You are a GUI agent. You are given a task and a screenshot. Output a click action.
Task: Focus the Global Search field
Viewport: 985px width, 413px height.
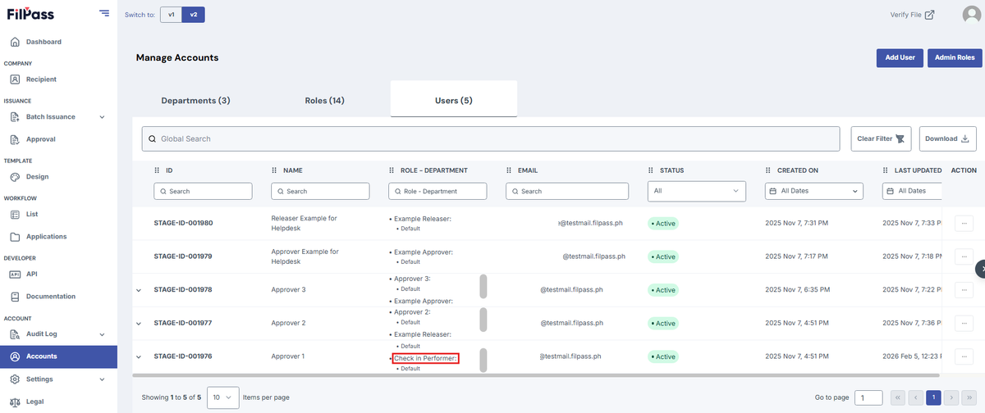coord(491,138)
